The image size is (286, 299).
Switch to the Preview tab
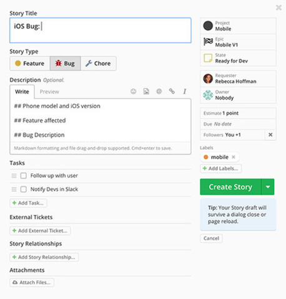[49, 92]
